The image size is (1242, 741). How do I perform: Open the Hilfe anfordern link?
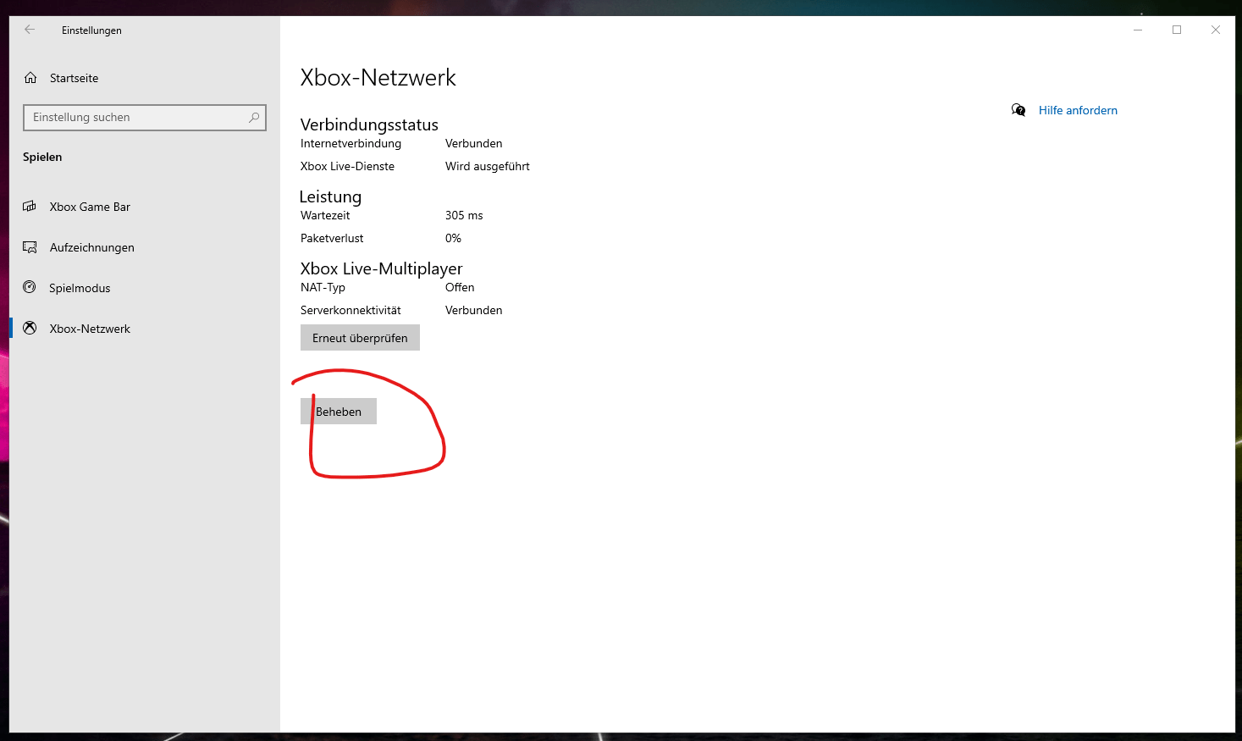tap(1078, 110)
